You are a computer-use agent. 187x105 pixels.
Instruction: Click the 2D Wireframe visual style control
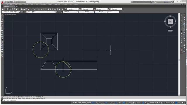point(12,15)
